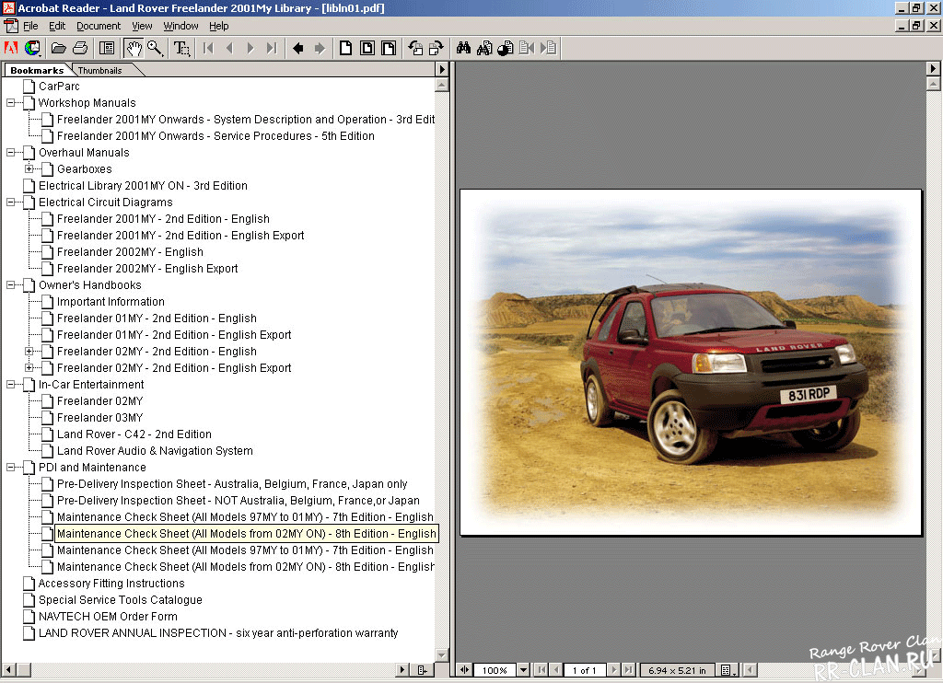This screenshot has width=943, height=683.
Task: Collapse the Workshop Manuals bookmark
Action: (x=11, y=103)
